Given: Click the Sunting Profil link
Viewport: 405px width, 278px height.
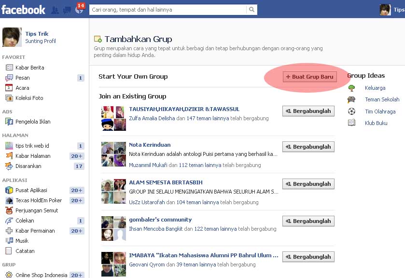Looking at the screenshot, I should point(40,41).
